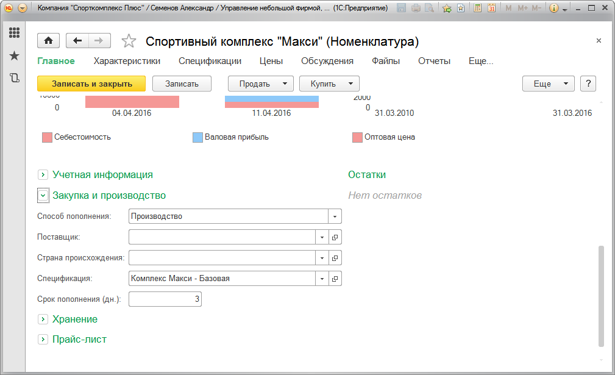Open the Характеристики tab

click(127, 61)
